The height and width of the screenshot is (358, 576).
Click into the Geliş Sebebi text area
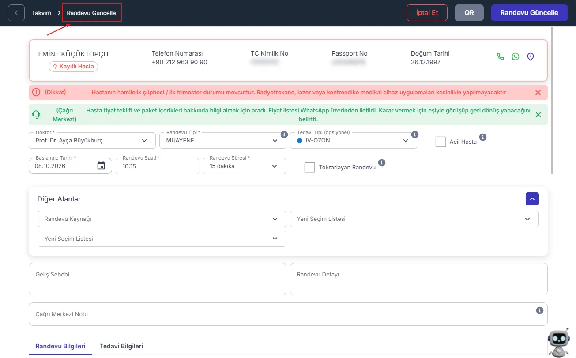coord(158,279)
